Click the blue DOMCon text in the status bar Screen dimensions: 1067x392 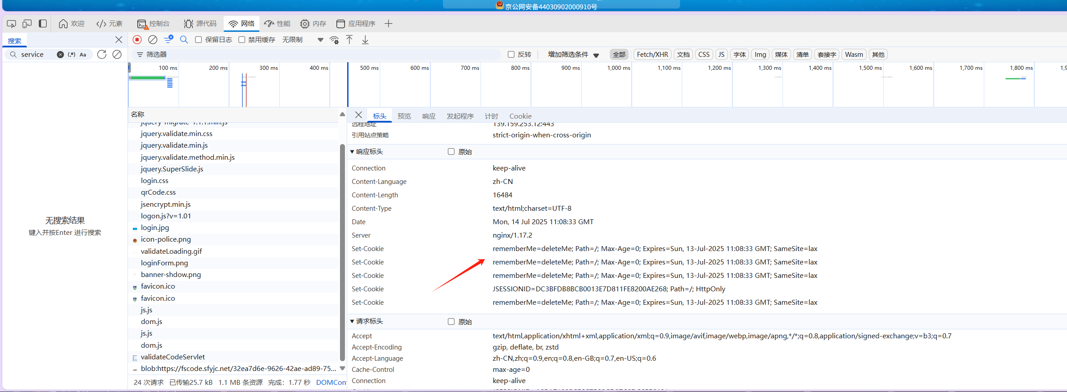[331, 383]
